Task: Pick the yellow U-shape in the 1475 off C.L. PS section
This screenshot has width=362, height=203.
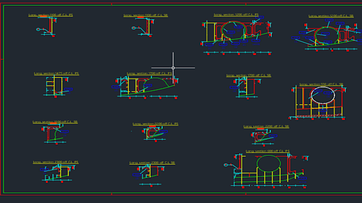Action: [58, 85]
